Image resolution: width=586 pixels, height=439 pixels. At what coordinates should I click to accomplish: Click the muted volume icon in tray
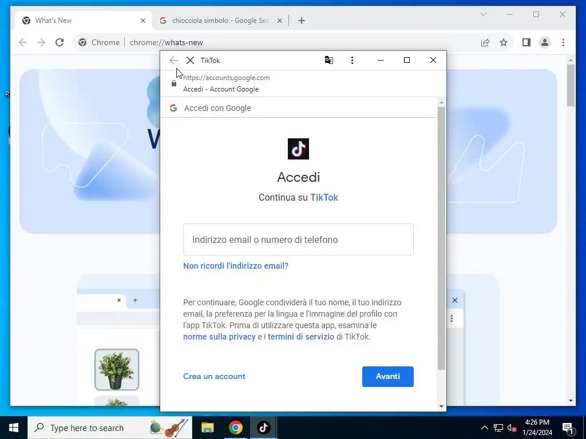[x=512, y=428]
